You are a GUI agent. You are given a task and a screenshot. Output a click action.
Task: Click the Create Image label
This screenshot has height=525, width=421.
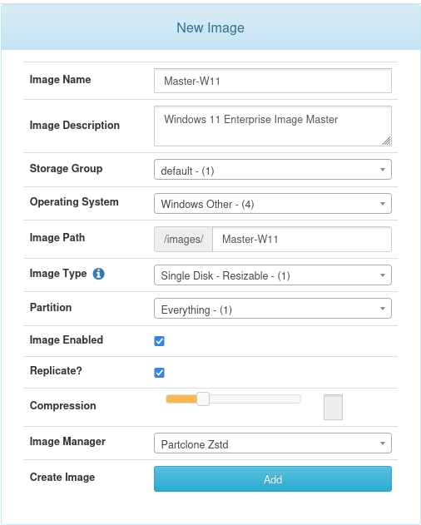tap(62, 477)
